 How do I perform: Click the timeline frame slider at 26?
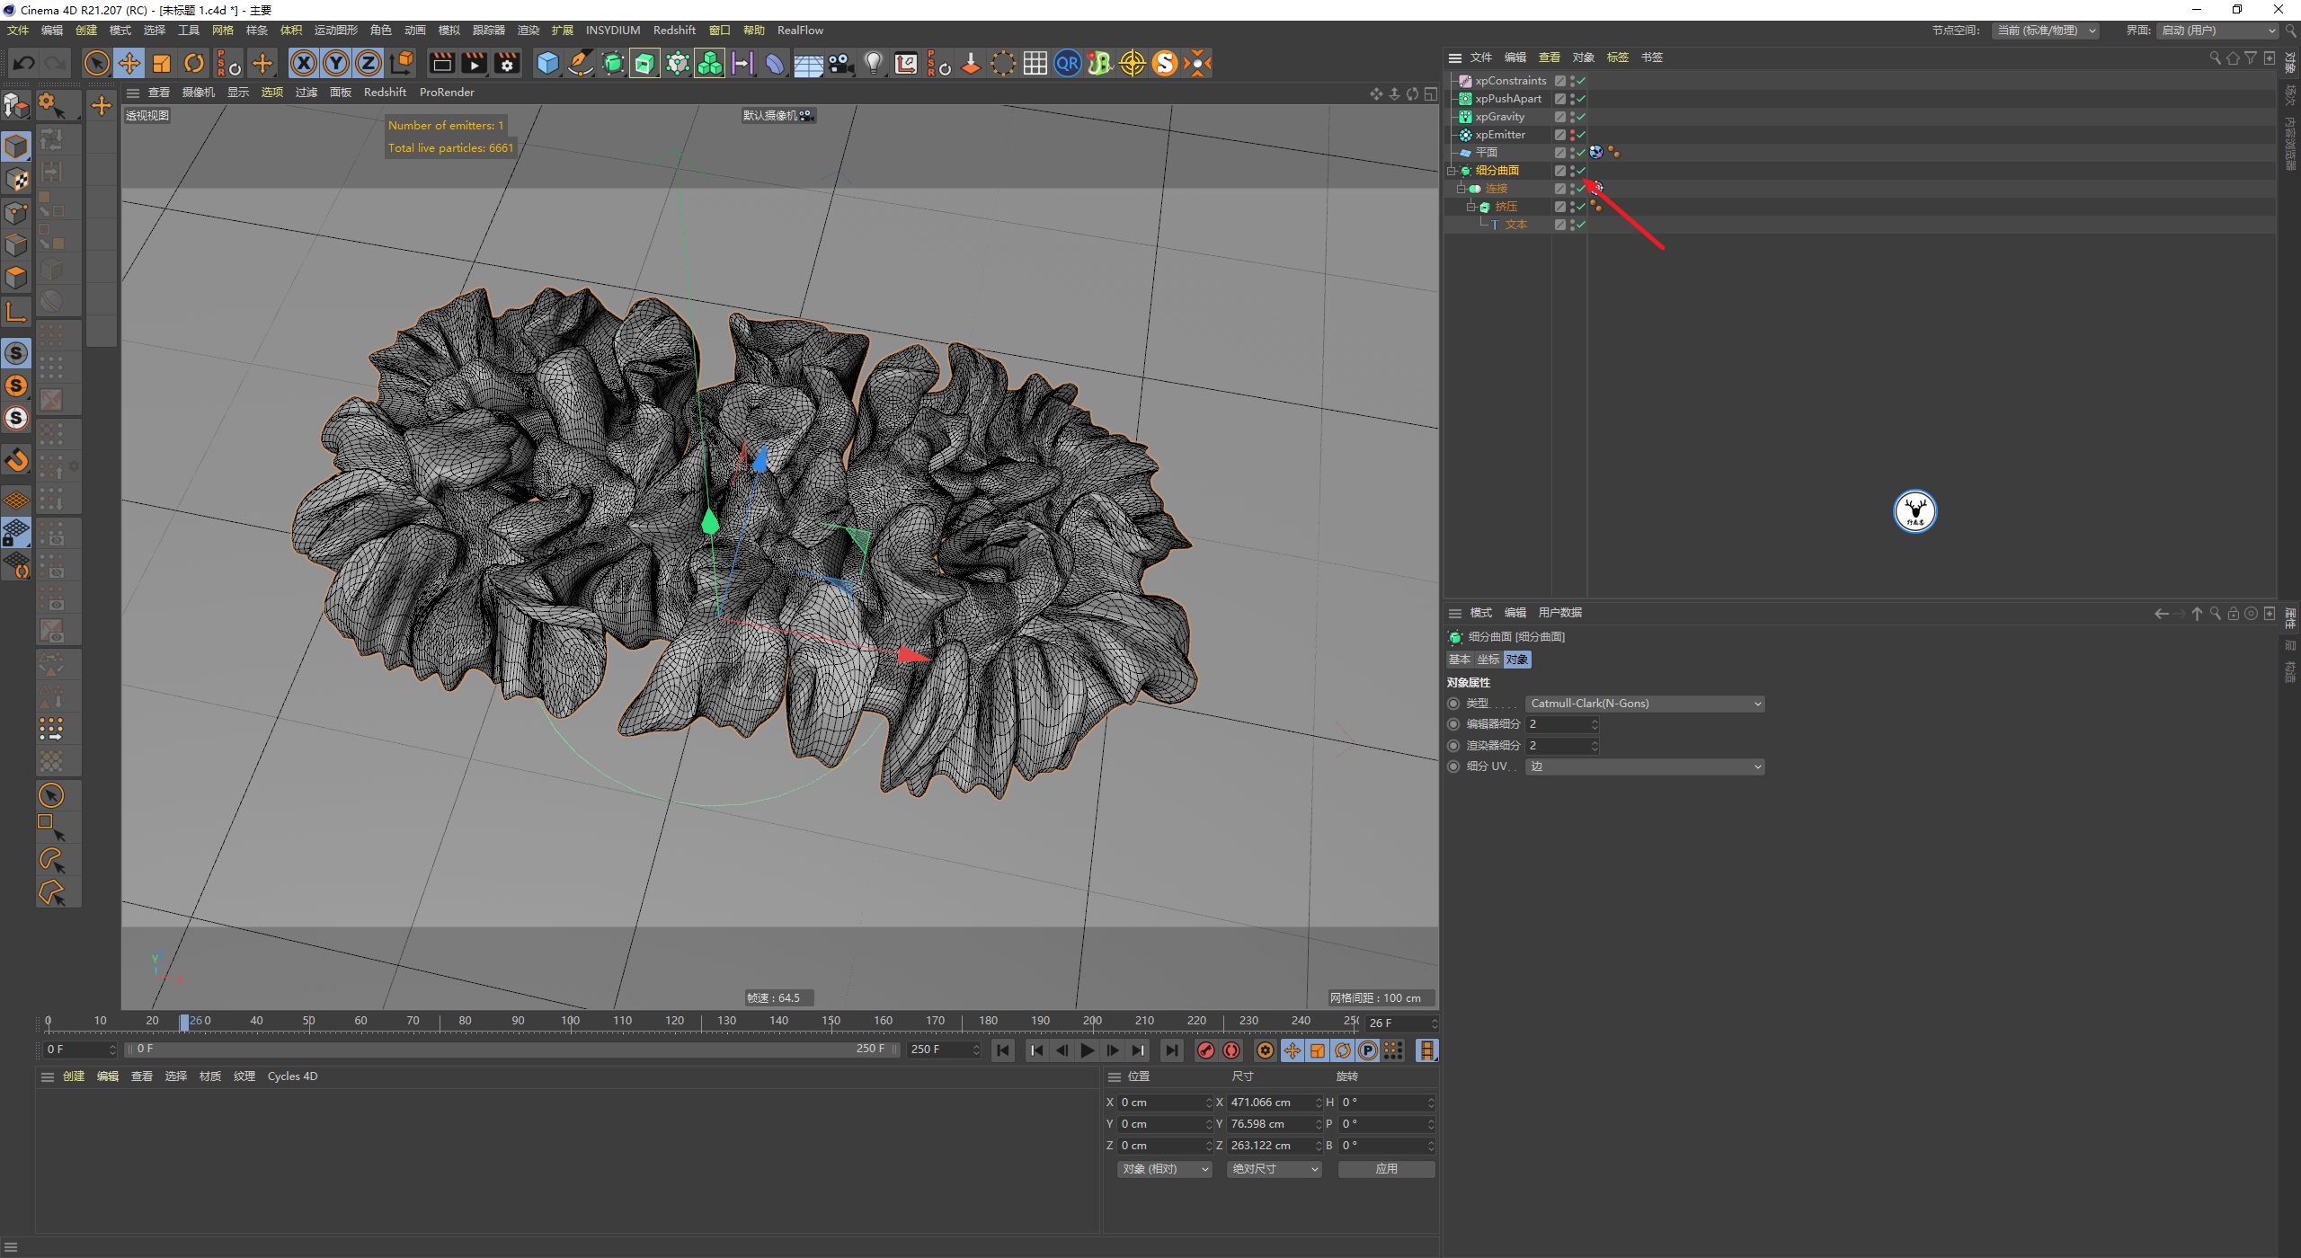point(184,1022)
